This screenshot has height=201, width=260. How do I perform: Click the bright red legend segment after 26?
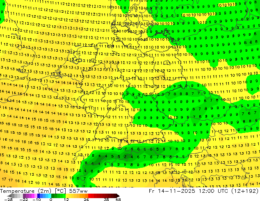pyautogui.click(x=89, y=196)
